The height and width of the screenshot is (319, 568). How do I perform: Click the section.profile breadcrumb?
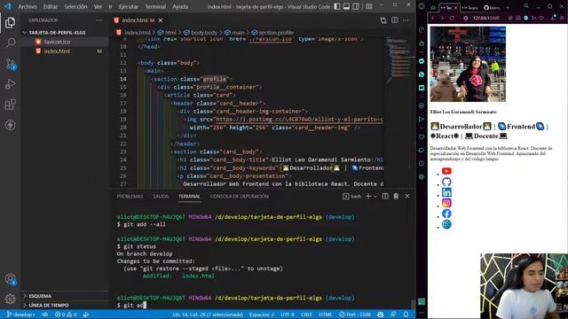tap(272, 33)
